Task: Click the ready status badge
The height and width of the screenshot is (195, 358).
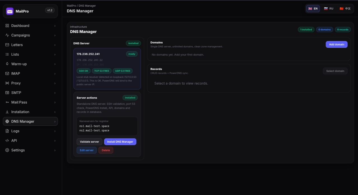Action: tap(132, 54)
